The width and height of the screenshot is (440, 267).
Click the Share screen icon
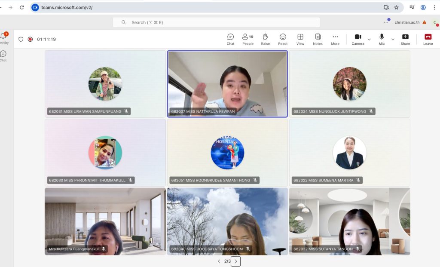pos(405,39)
